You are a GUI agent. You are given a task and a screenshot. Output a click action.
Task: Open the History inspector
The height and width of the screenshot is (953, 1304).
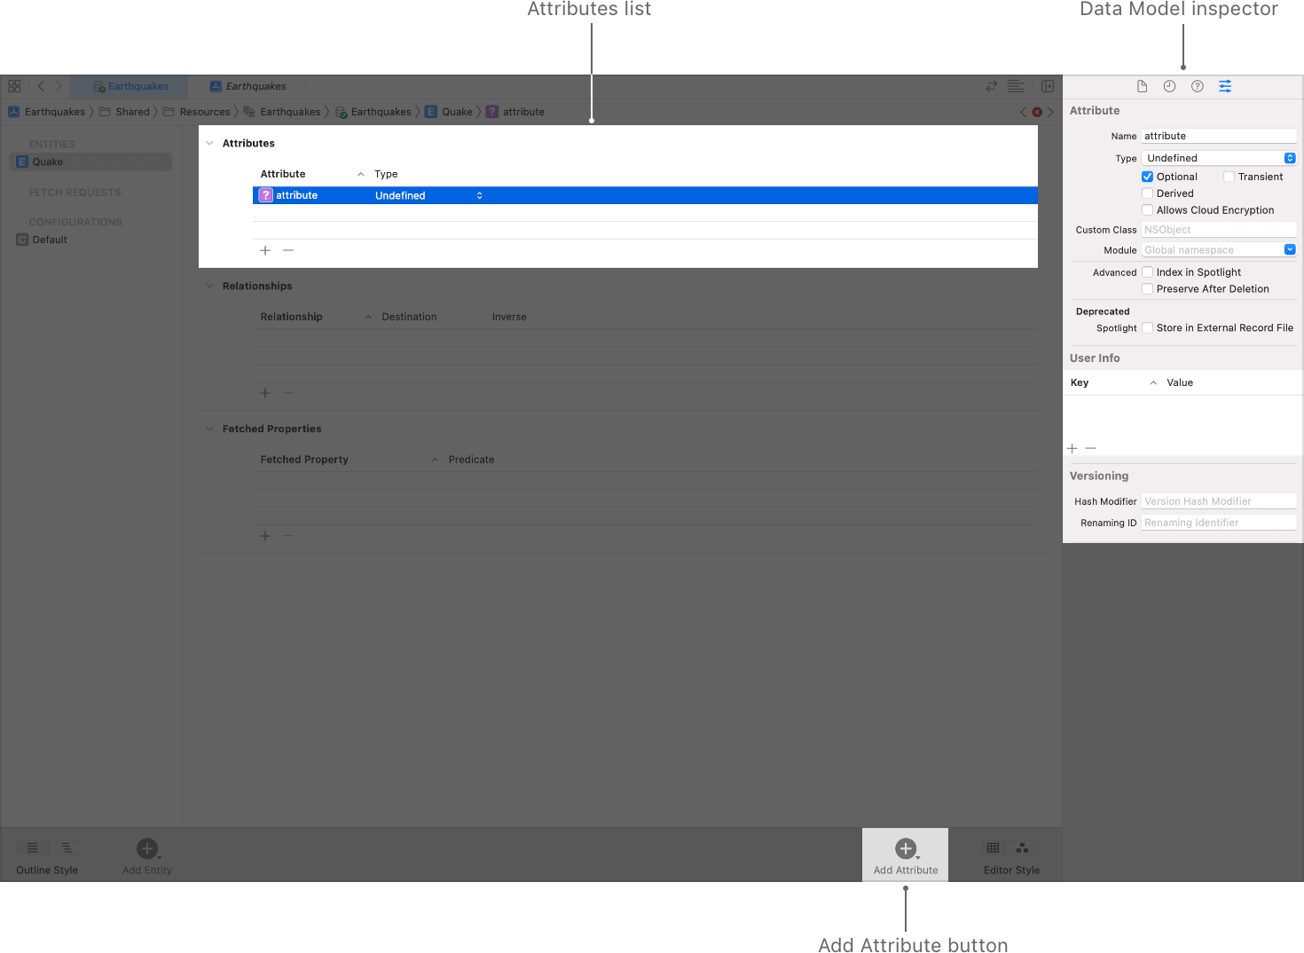pos(1169,86)
